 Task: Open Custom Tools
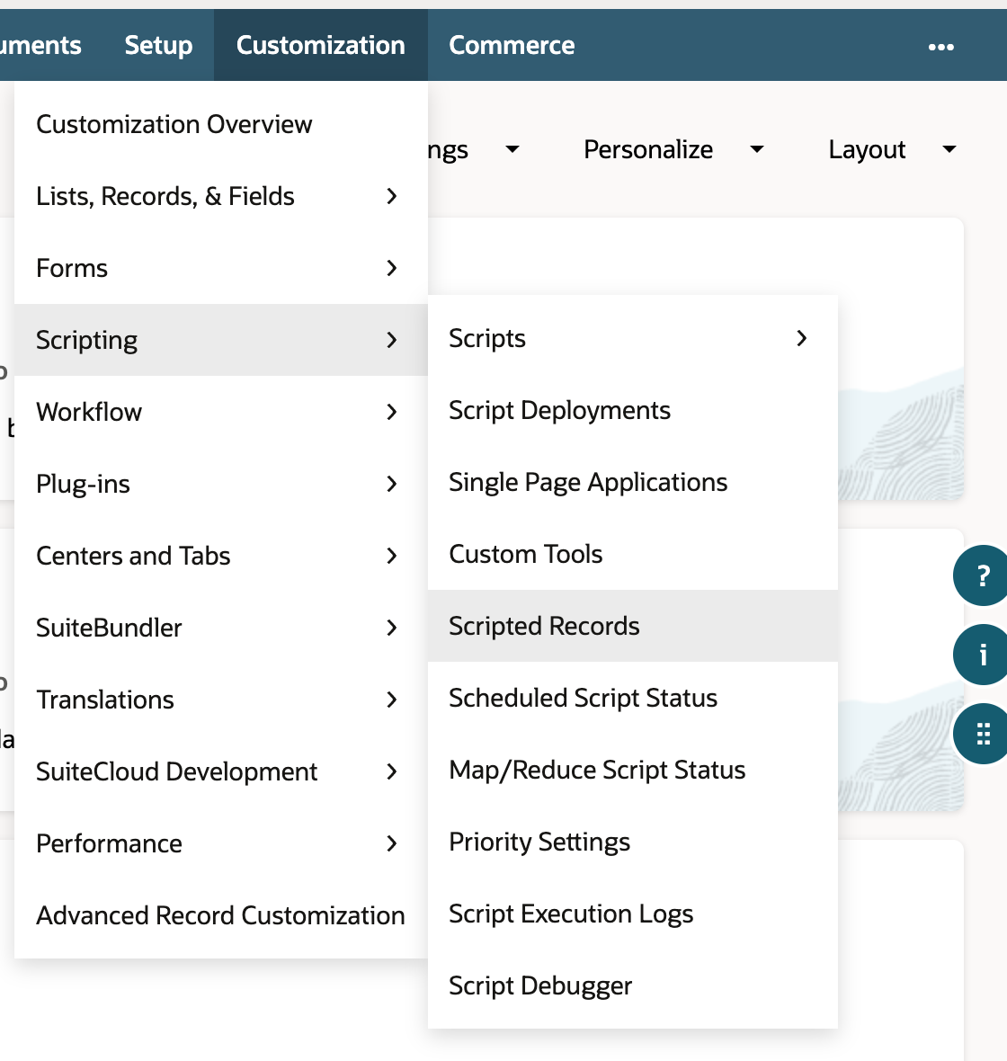pyautogui.click(x=633, y=554)
